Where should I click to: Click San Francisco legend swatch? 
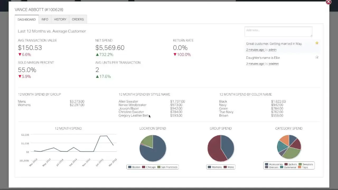159,167
